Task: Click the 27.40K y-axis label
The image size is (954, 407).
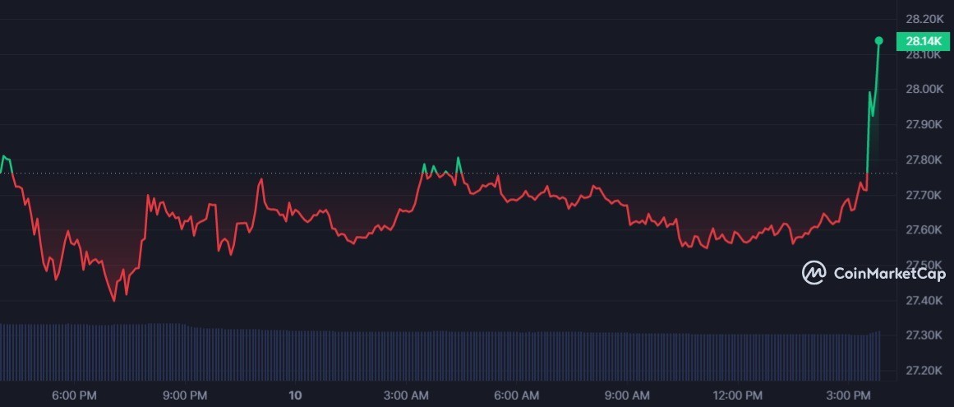Action: coord(924,301)
